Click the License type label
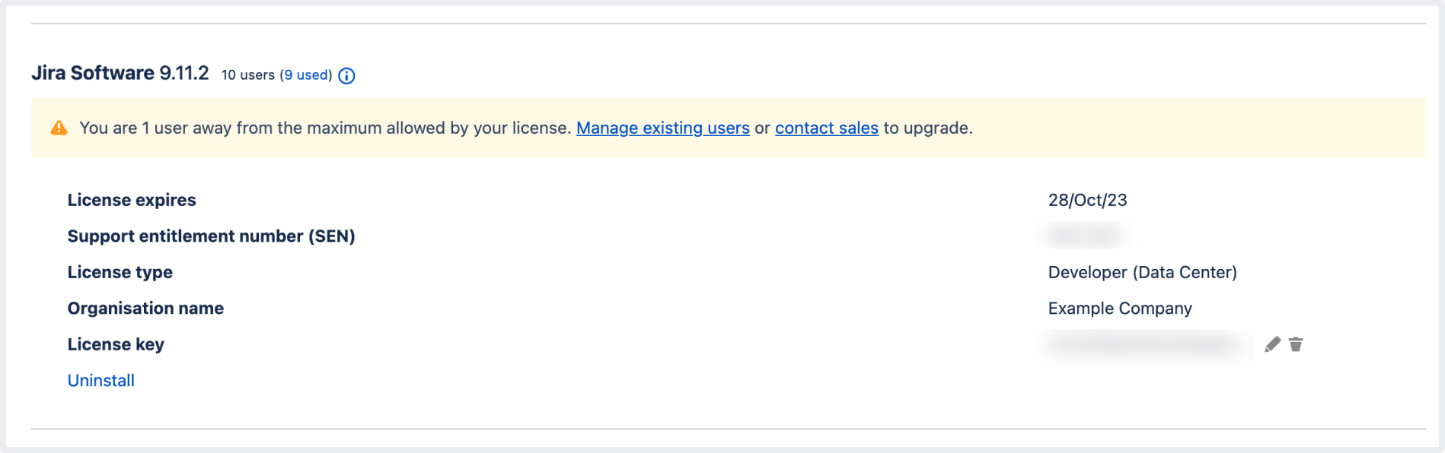 click(120, 272)
